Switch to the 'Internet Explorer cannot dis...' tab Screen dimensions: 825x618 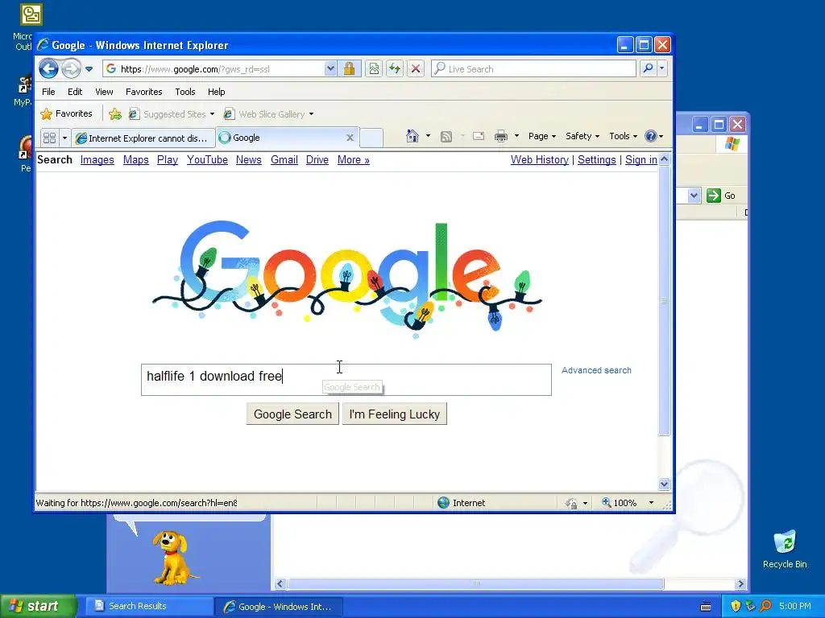coord(143,138)
